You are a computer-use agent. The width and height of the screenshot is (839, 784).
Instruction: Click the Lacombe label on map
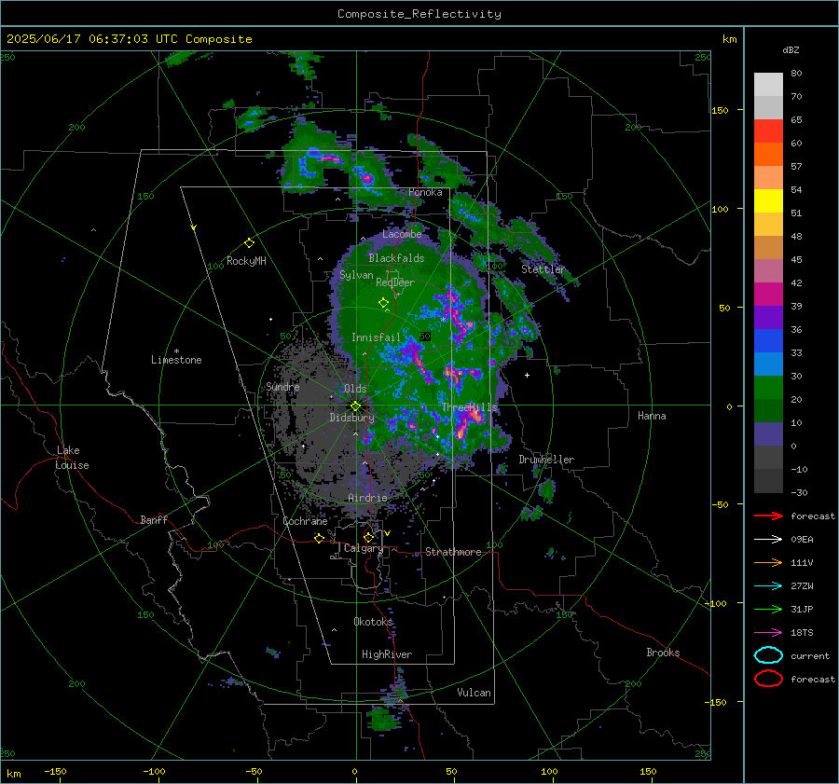pos(402,234)
